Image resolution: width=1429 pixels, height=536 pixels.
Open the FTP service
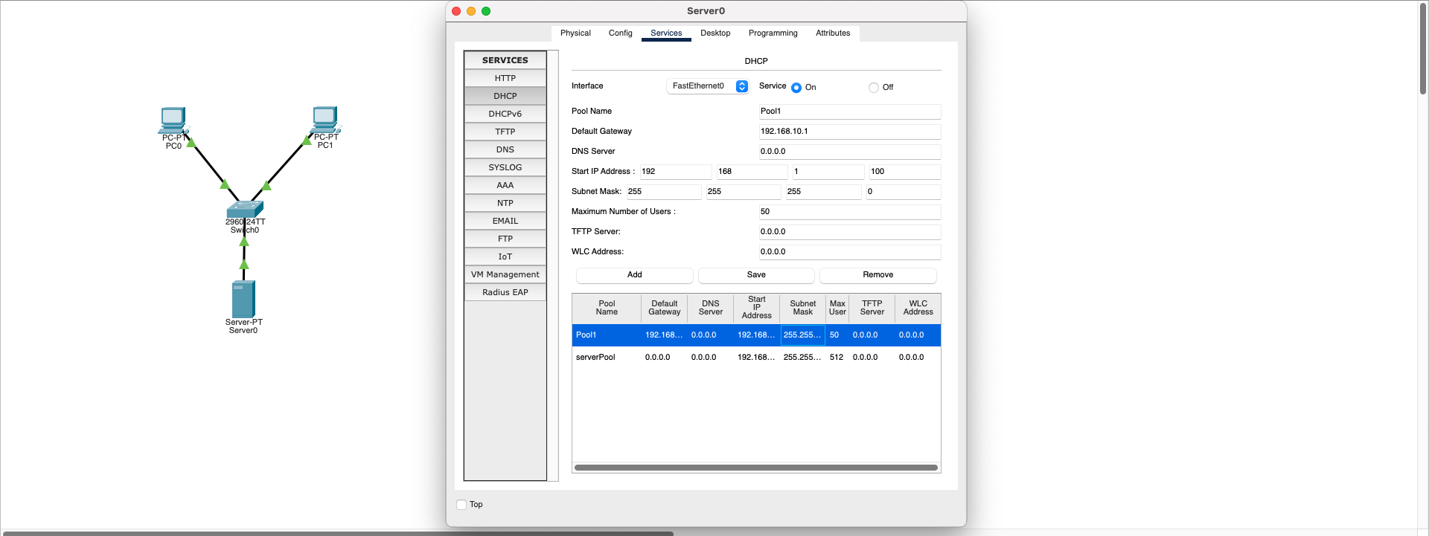(505, 239)
